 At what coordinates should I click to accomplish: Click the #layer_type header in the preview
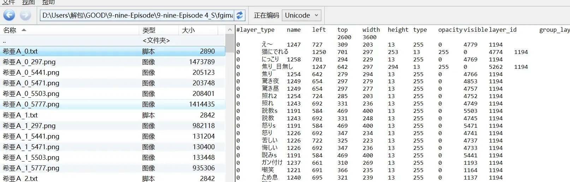click(255, 30)
